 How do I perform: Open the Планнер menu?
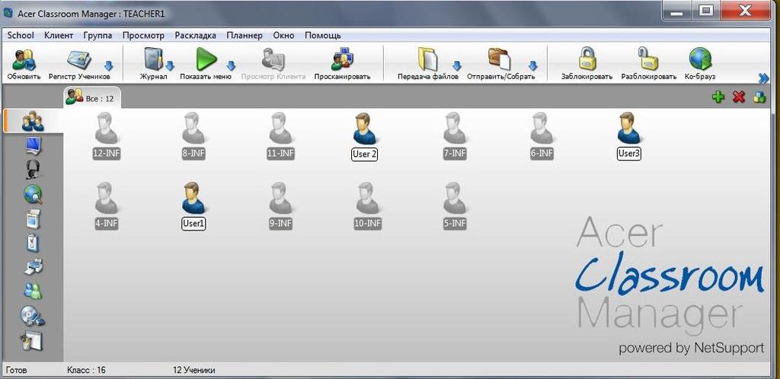point(245,35)
